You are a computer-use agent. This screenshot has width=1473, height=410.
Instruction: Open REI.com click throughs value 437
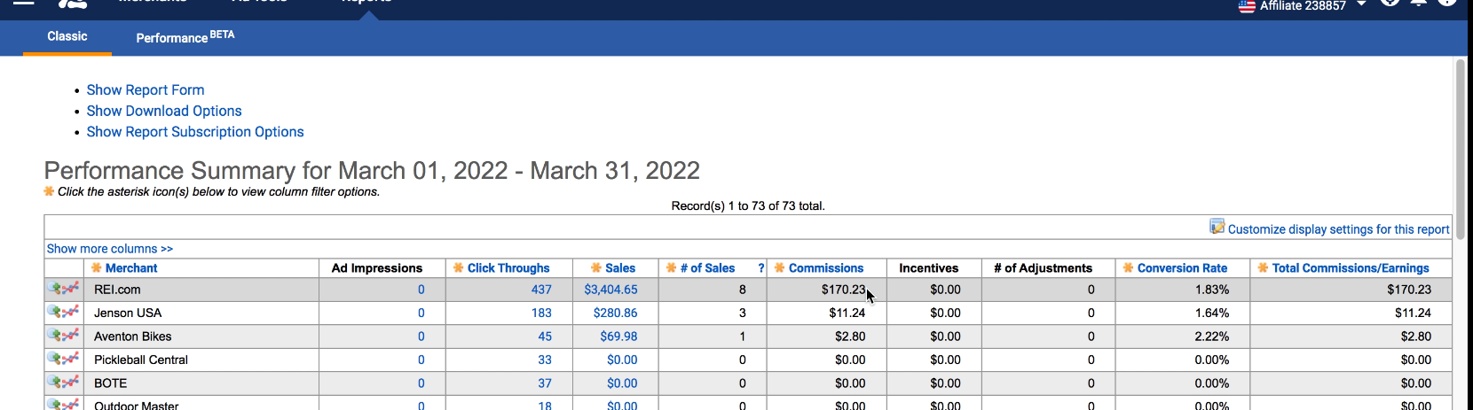pyautogui.click(x=541, y=290)
